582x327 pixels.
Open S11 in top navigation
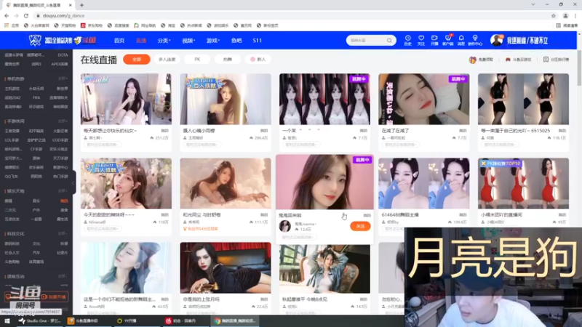[258, 41]
